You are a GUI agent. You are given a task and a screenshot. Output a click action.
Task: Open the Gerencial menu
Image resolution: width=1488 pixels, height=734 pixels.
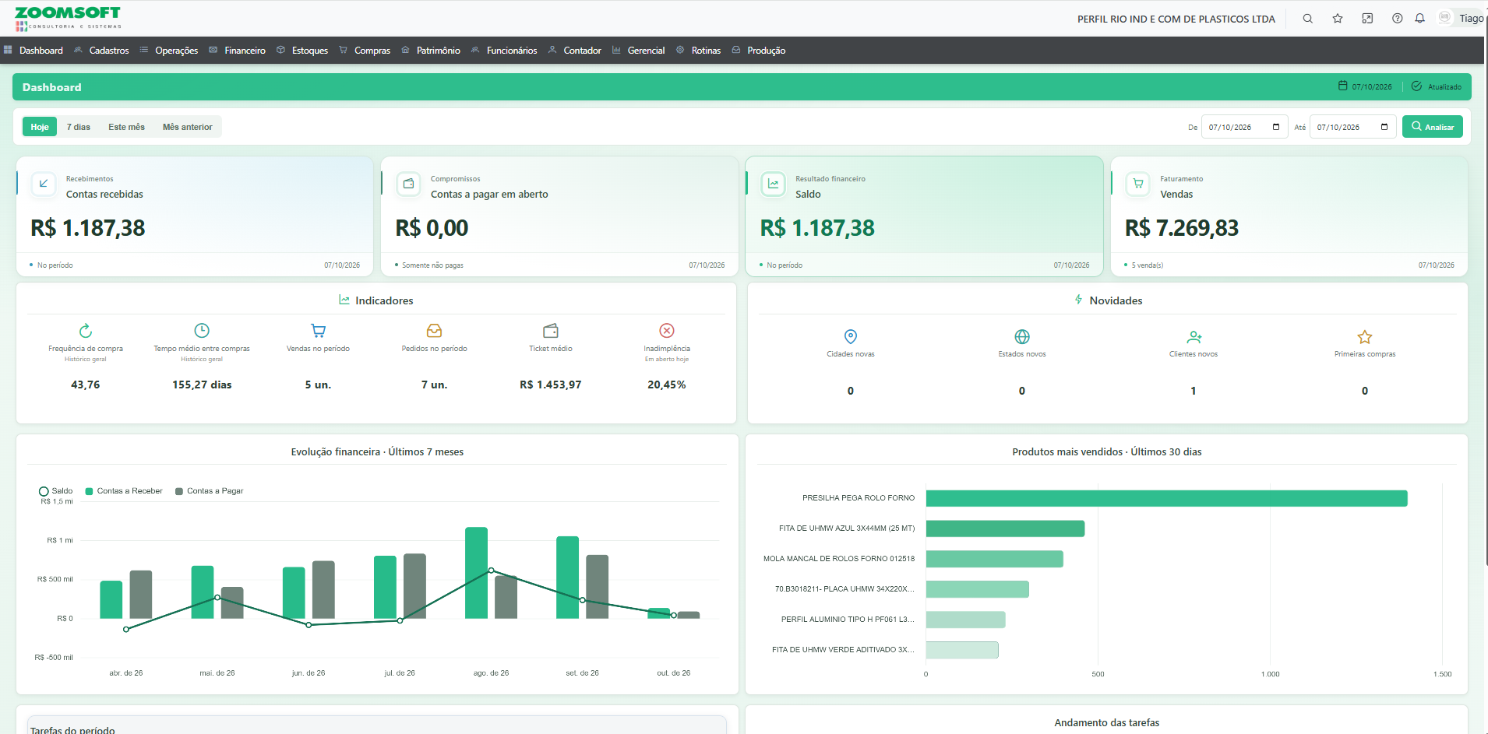pos(639,51)
